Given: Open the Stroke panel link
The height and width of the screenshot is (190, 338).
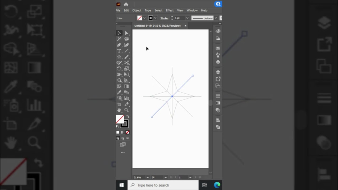Looking at the screenshot, I should pyautogui.click(x=164, y=18).
